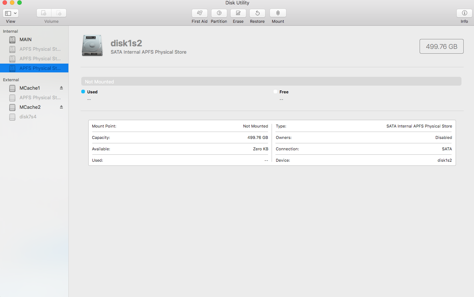Click the Owners value Disabled
474x297 pixels.
click(x=444, y=137)
